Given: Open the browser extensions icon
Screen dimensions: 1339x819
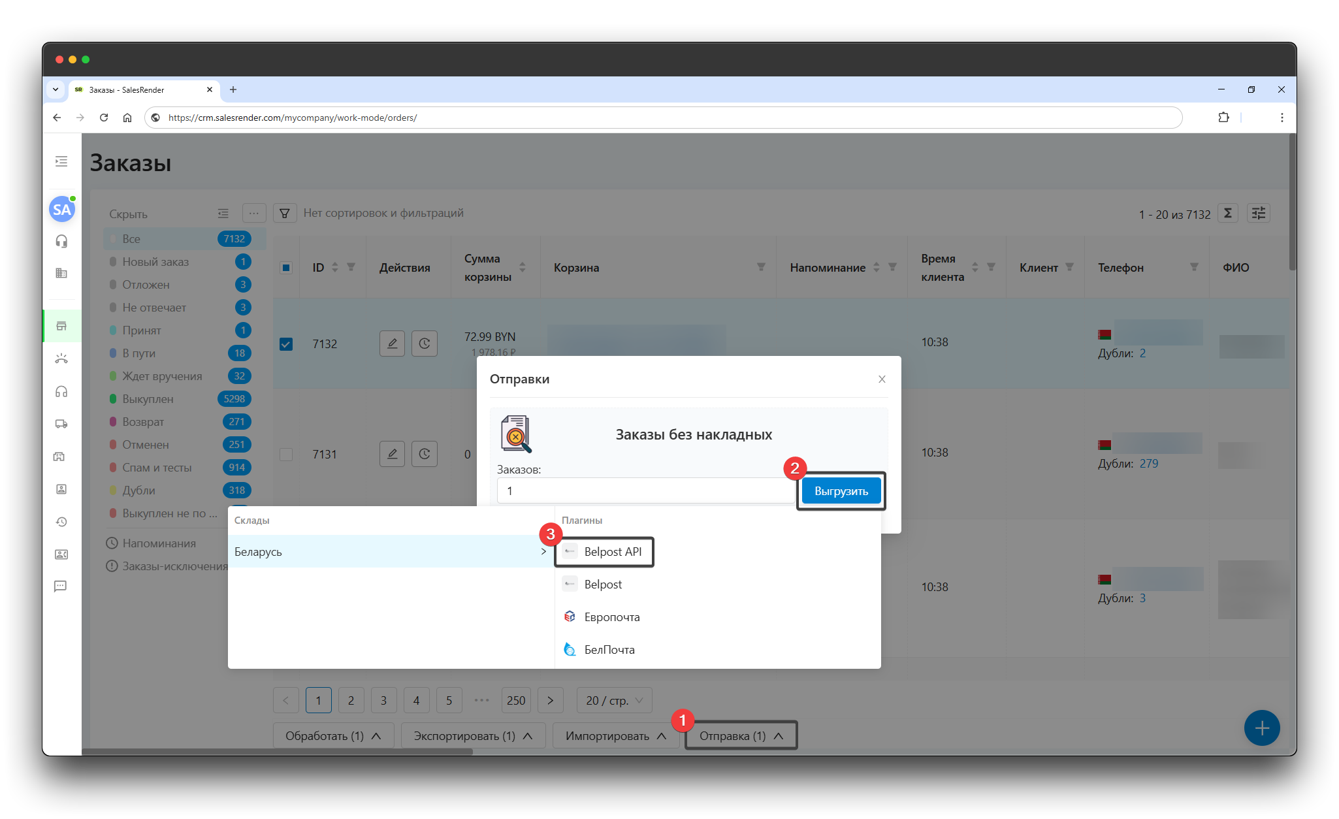Looking at the screenshot, I should 1223,118.
